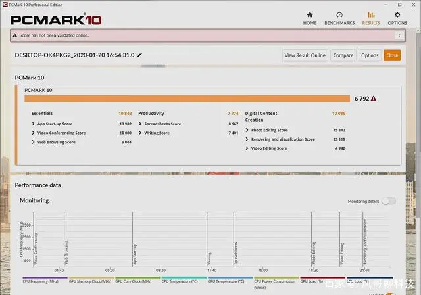
Task: Click the Productivity score 7 774
Action: pos(233,114)
